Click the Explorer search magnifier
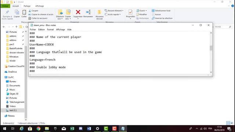Image resolution: width=235 pixels, height=132 pixels. (230, 27)
